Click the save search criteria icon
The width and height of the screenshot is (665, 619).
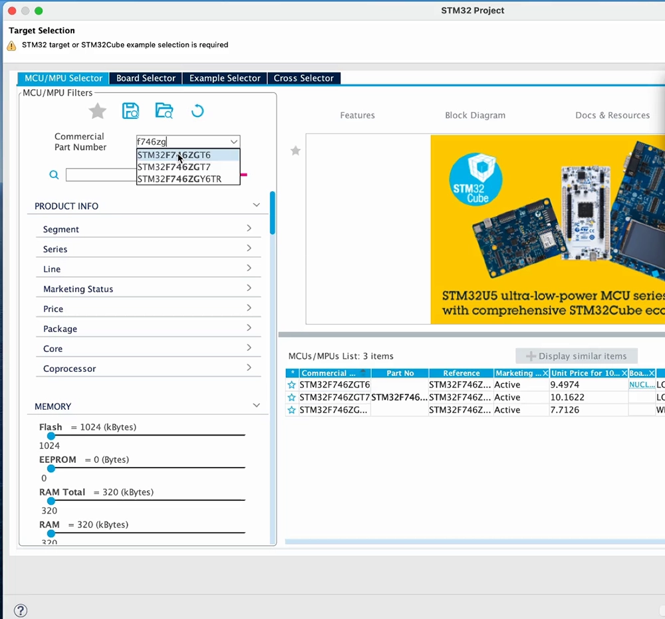pyautogui.click(x=130, y=111)
